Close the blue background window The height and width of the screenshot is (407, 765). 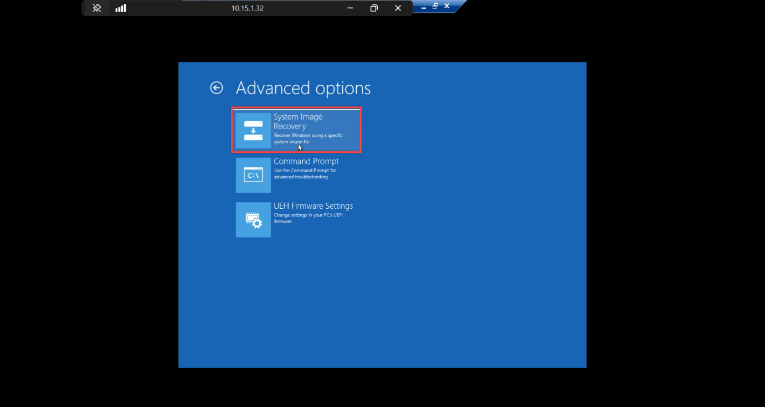[x=446, y=6]
